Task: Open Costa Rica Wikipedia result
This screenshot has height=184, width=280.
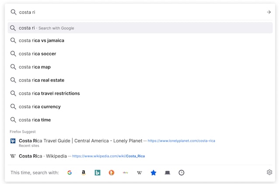Action: [43, 156]
